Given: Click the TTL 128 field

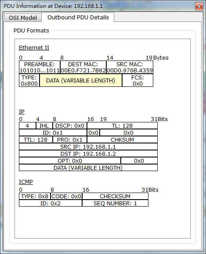Looking at the screenshot, I should tap(36, 140).
